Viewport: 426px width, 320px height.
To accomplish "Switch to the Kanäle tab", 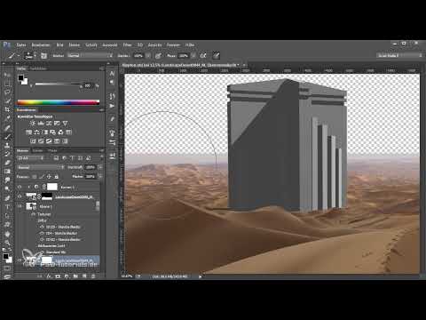I will coord(37,151).
